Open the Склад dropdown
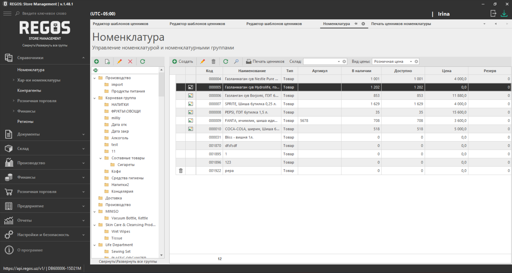Screen dimensions: 512x273 tap(339, 61)
